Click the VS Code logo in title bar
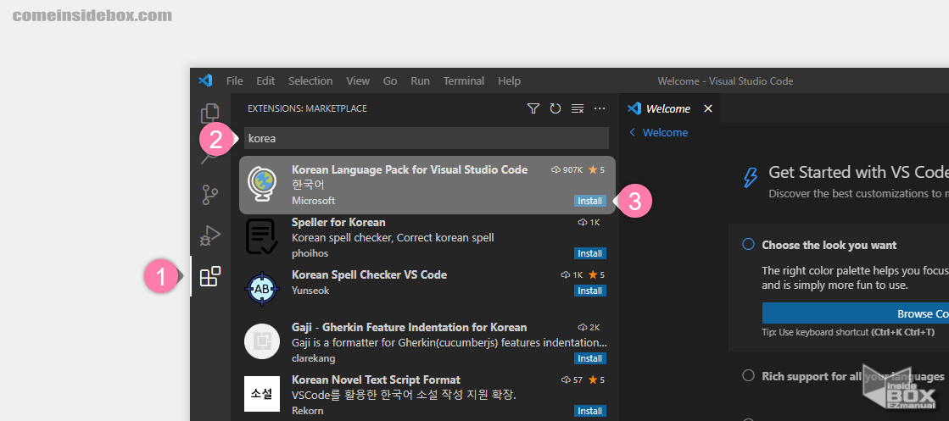Screen dimensions: 949x421 pos(205,80)
